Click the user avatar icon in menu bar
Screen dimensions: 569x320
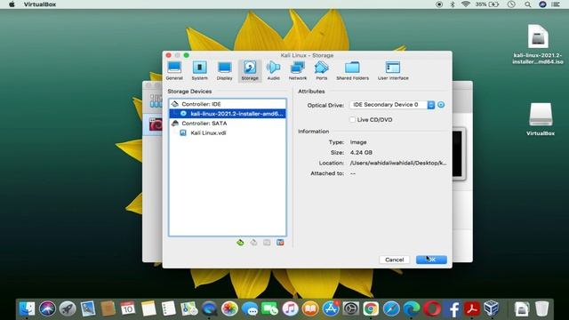542,4
